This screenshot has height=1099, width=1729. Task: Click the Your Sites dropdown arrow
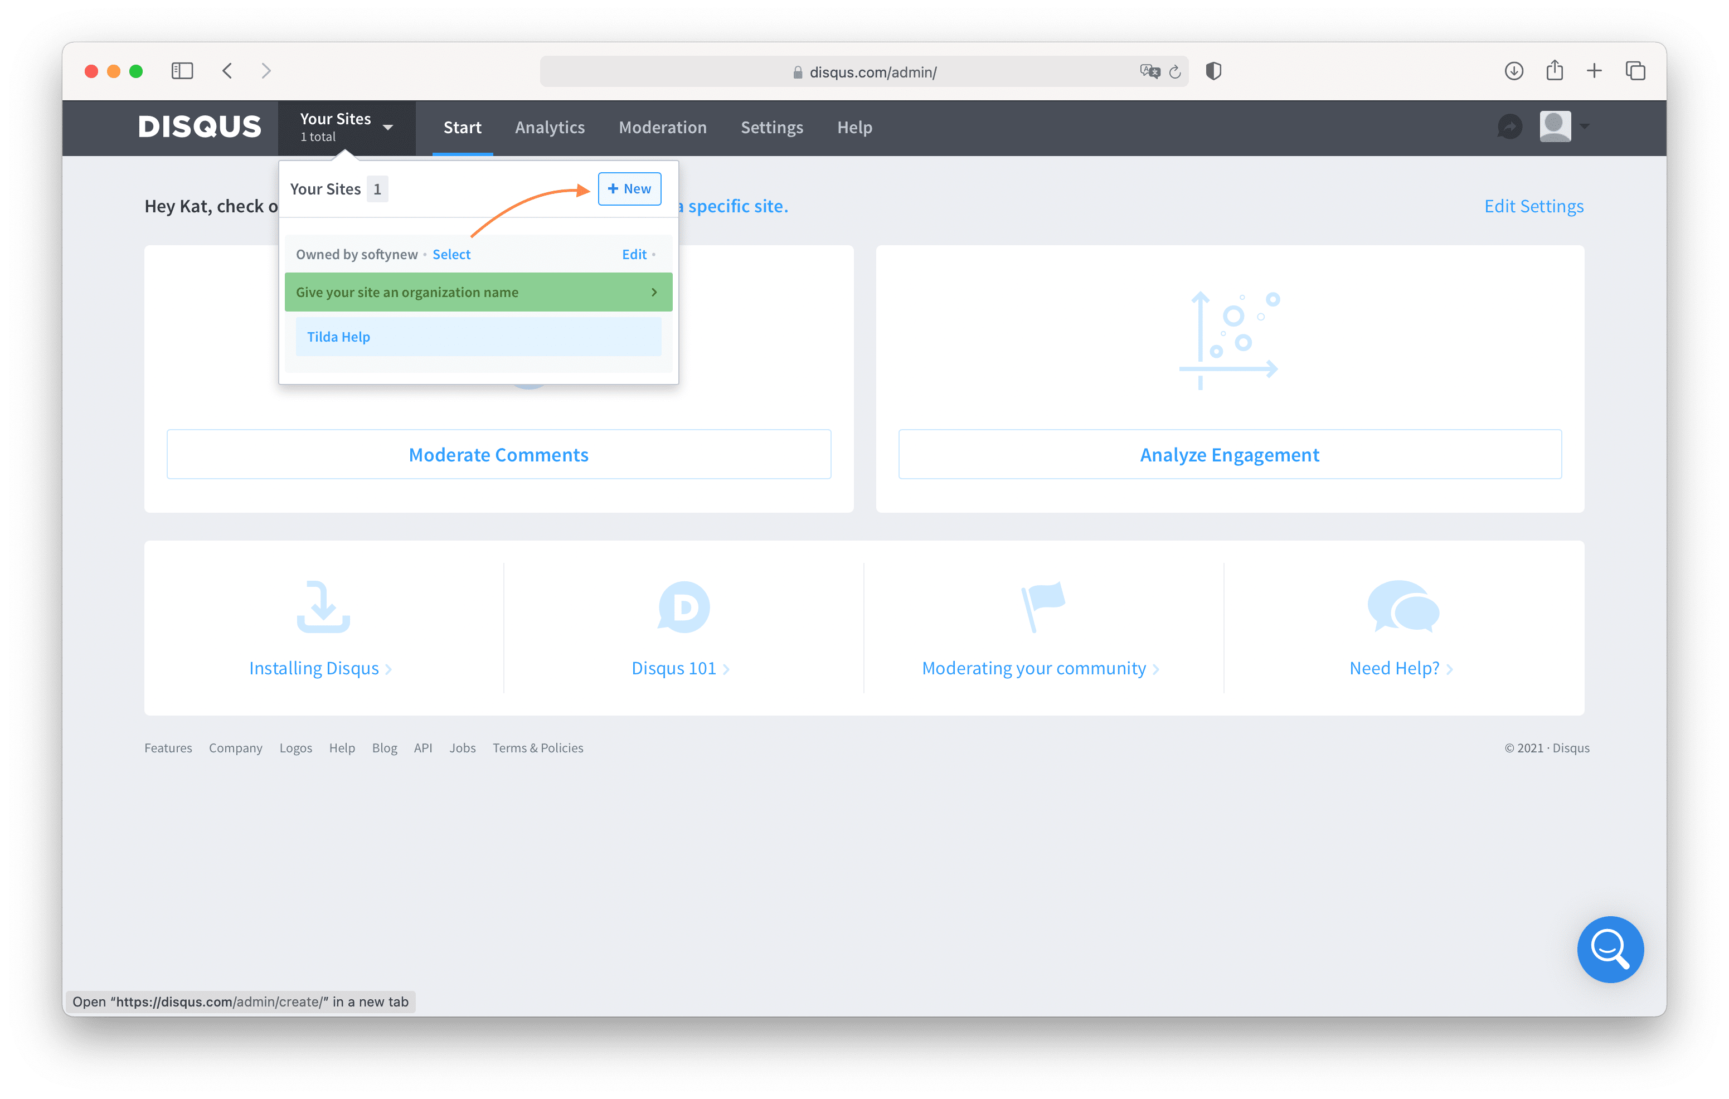pos(390,122)
